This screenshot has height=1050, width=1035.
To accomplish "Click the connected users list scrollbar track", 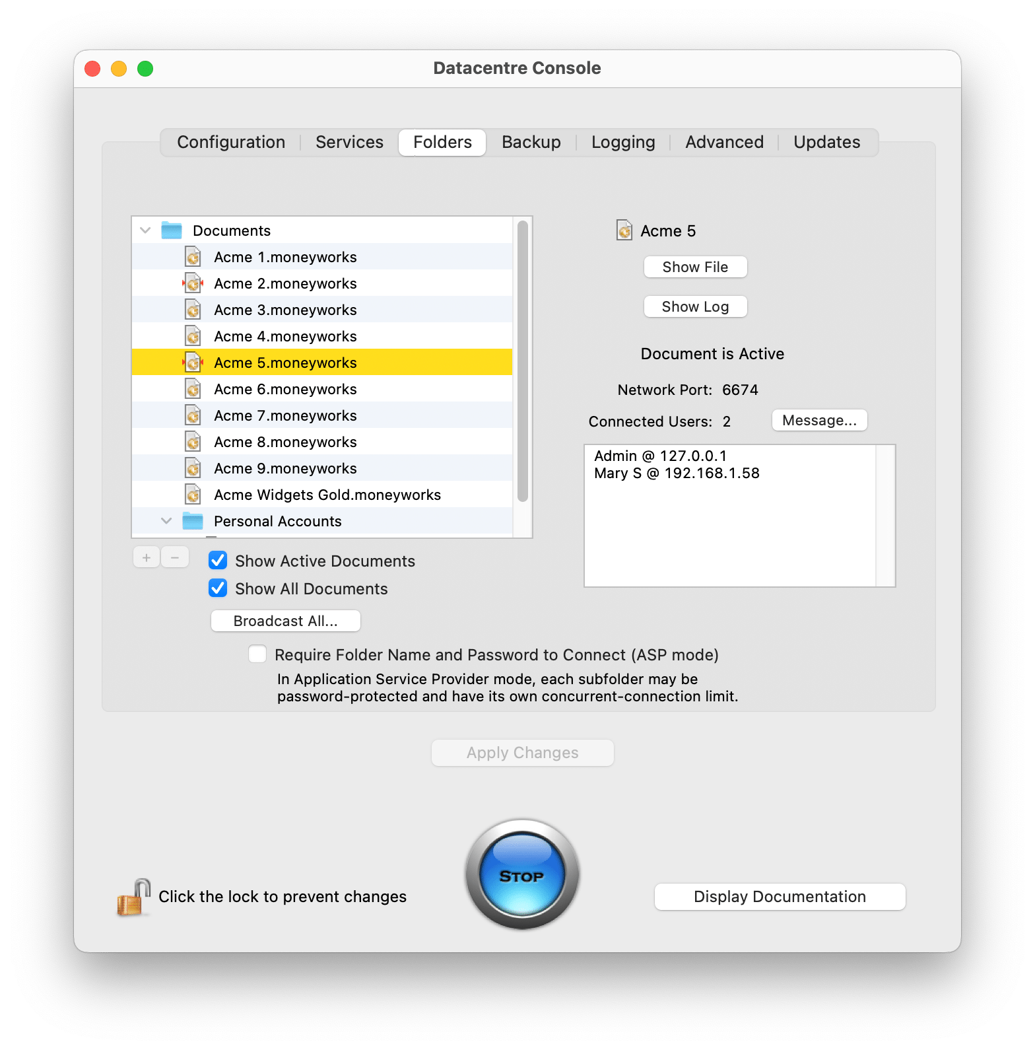I will click(x=885, y=515).
